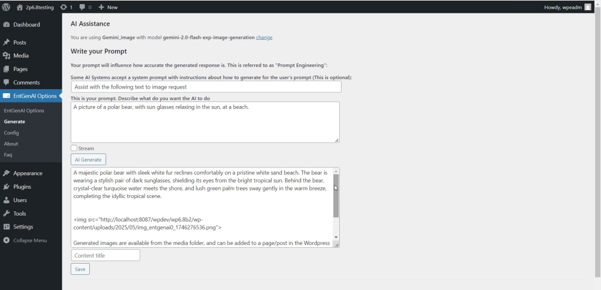
Task: Open the 2p6.8testing site home icon
Action: coord(19,7)
